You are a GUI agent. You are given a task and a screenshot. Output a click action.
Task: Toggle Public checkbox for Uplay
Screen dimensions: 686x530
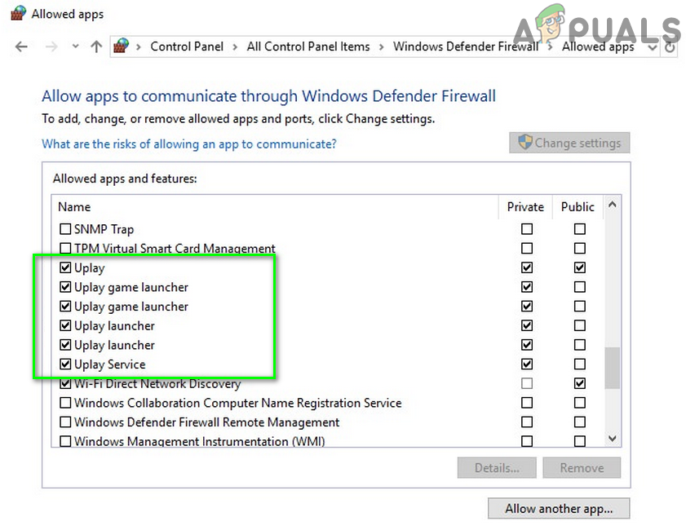point(580,267)
